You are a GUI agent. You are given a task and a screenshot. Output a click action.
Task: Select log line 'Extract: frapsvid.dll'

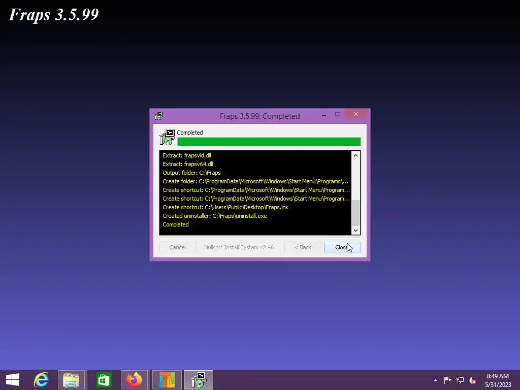coord(187,155)
